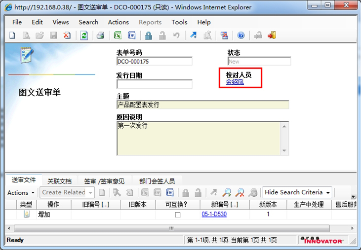Click the View item magnifier-page icon

pyautogui.click(x=26, y=36)
